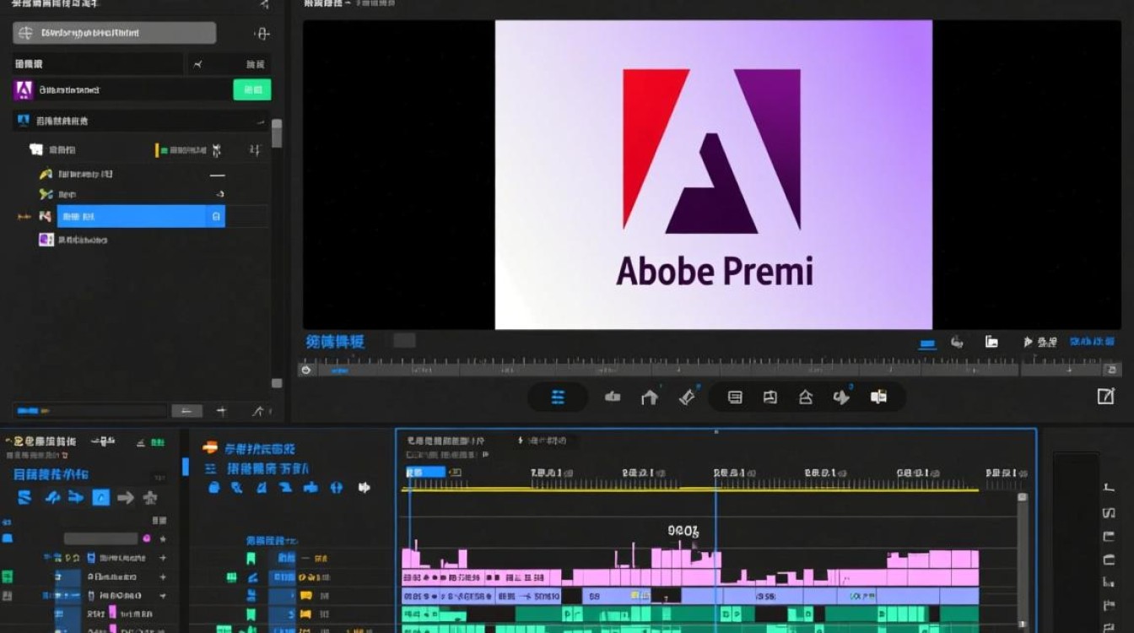
Task: Click the gray arrow button at the left panel bottom
Action: [x=186, y=411]
